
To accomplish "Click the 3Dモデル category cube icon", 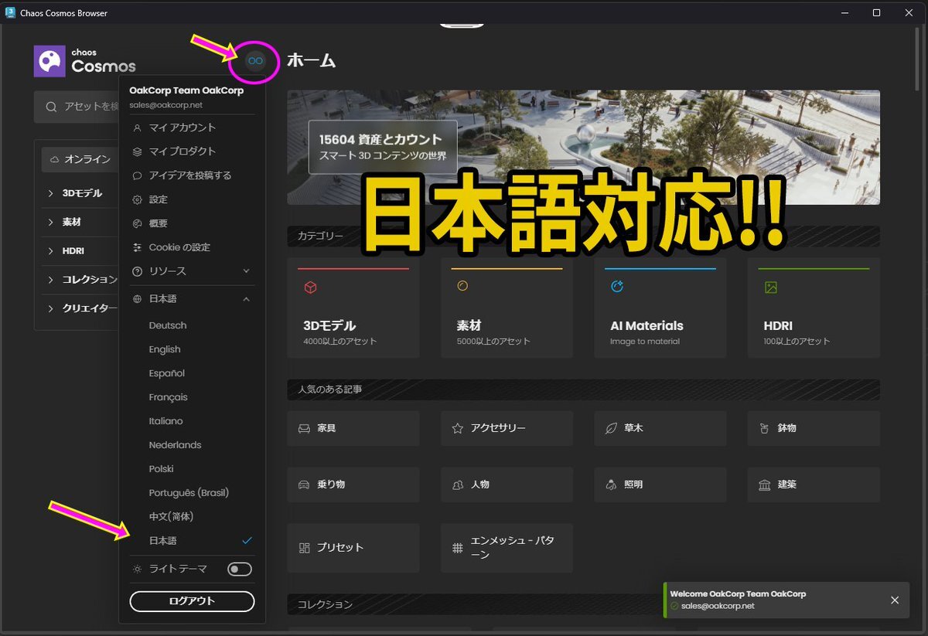I will pyautogui.click(x=310, y=287).
